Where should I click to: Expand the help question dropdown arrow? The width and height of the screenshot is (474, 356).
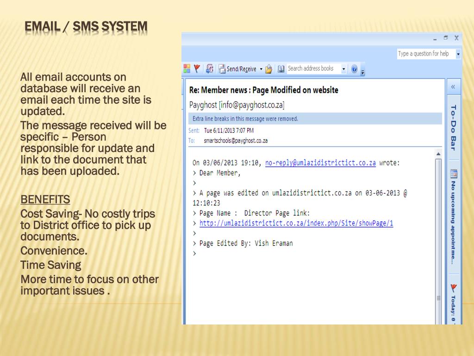point(458,54)
